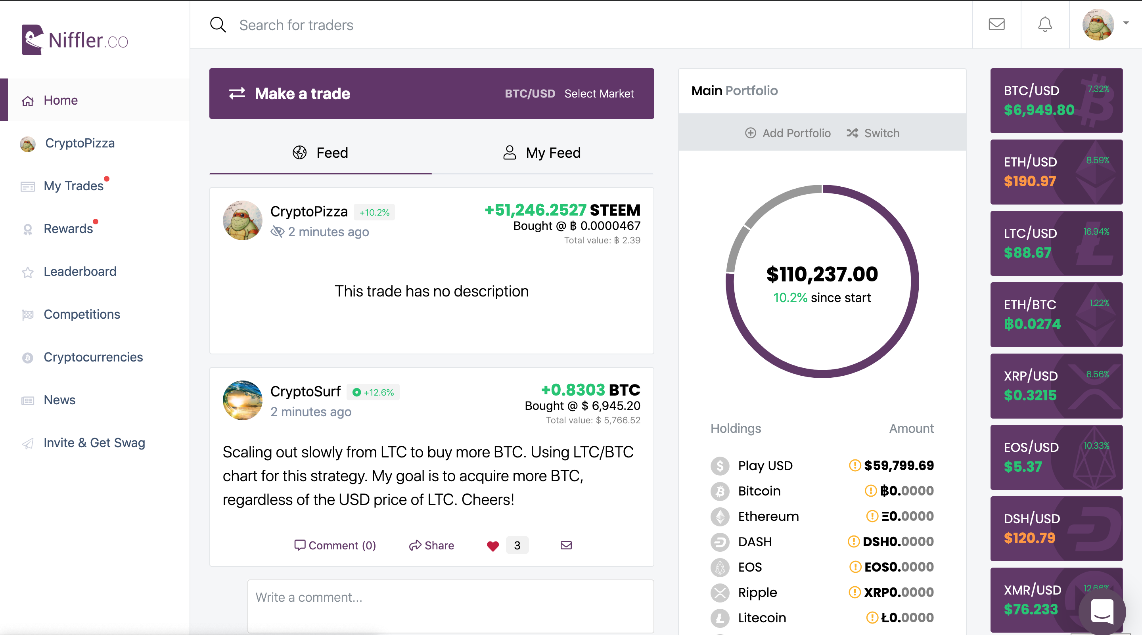Click the Leaderboard star icon
This screenshot has height=635, width=1142.
pyautogui.click(x=27, y=272)
